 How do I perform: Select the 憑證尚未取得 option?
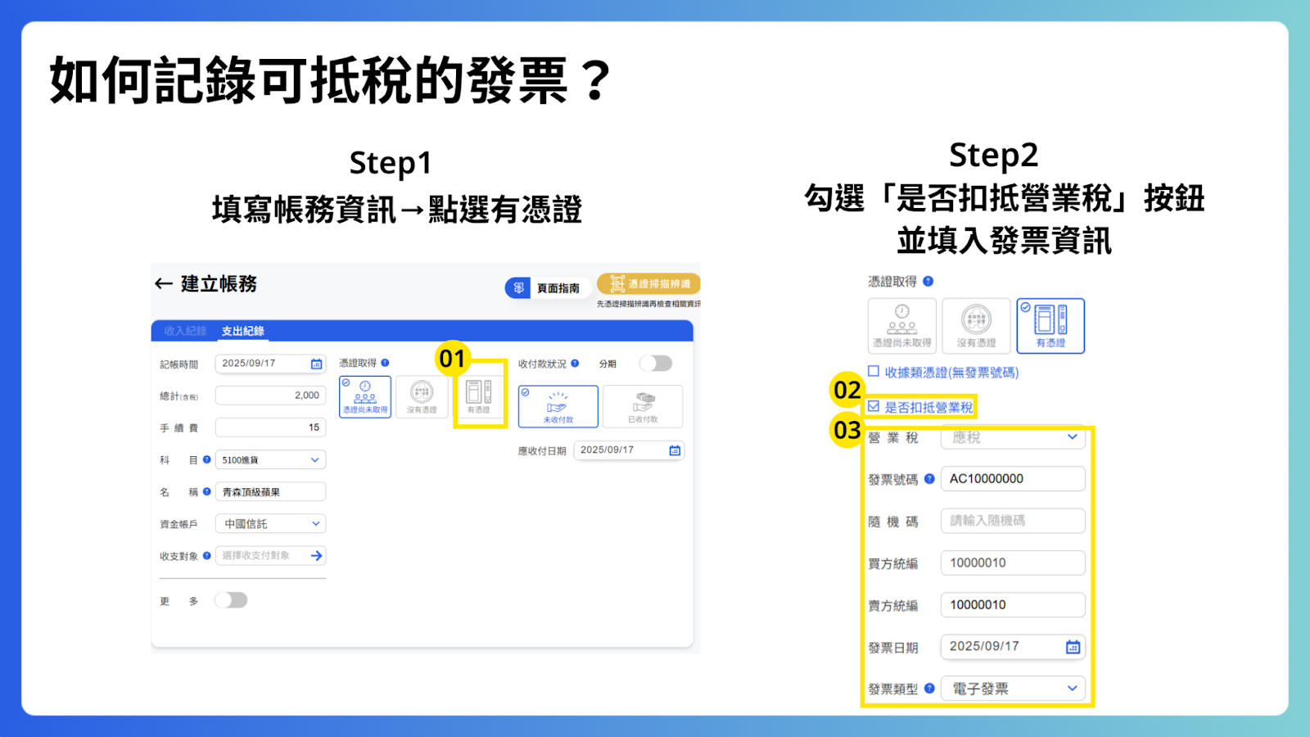365,396
